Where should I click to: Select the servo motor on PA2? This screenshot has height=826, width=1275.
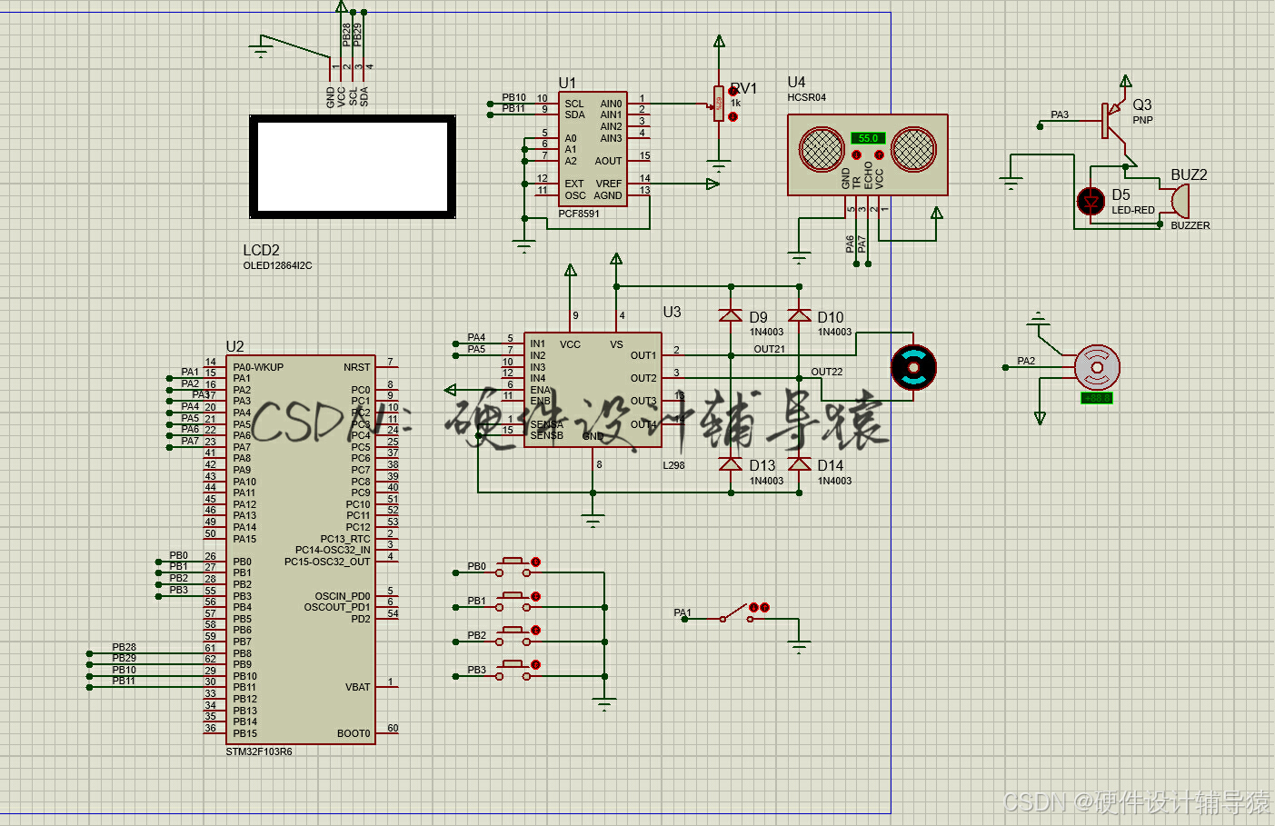(x=1097, y=368)
